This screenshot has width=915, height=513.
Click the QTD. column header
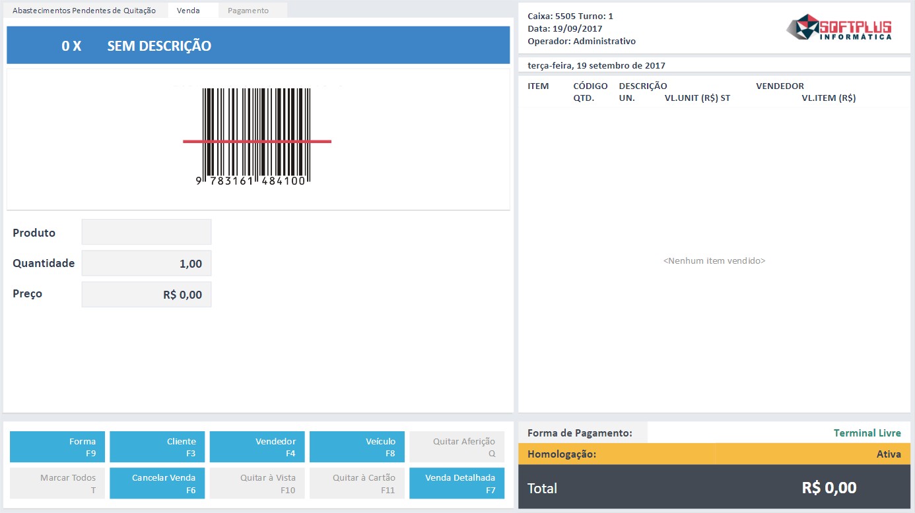pos(584,98)
